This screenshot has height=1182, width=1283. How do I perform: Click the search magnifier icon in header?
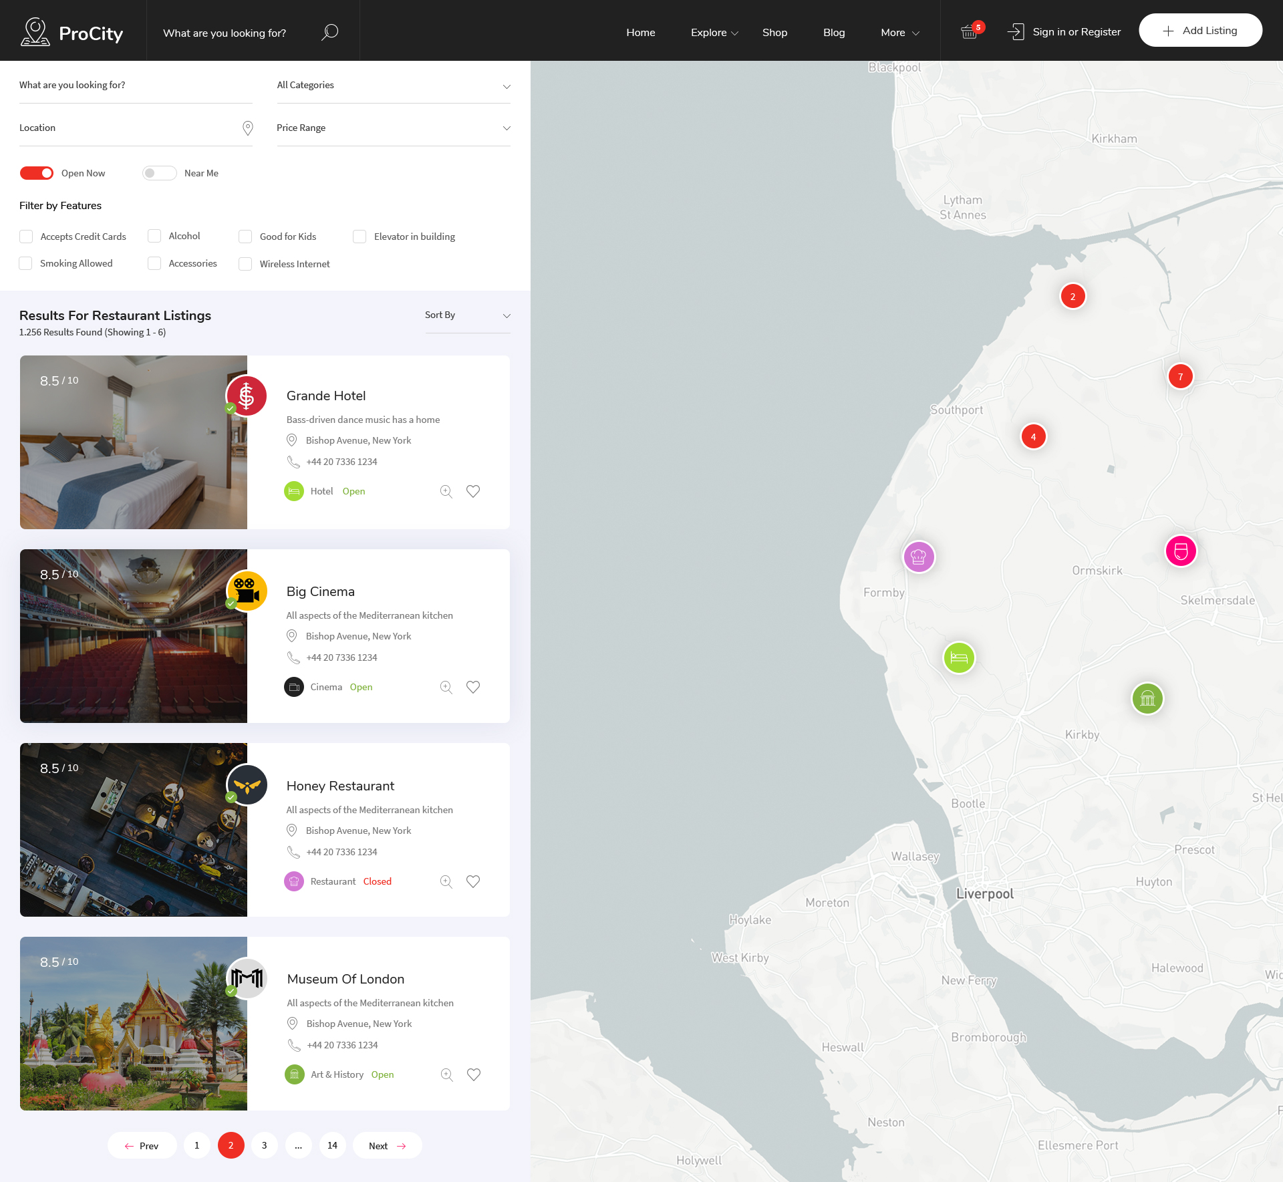(329, 32)
